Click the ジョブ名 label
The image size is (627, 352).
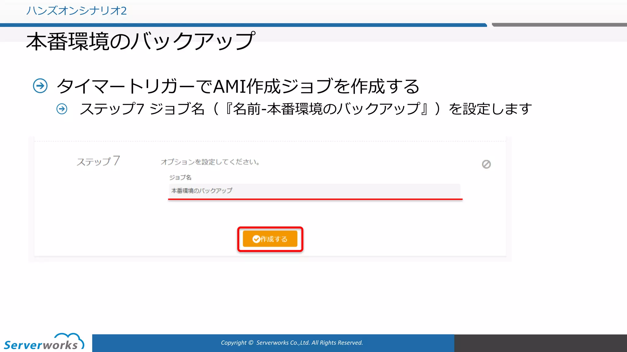point(180,177)
